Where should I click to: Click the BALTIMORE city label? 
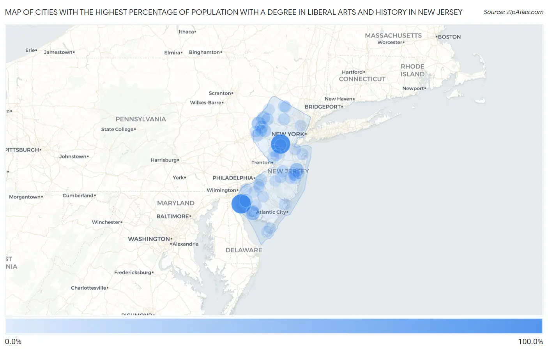(x=173, y=216)
